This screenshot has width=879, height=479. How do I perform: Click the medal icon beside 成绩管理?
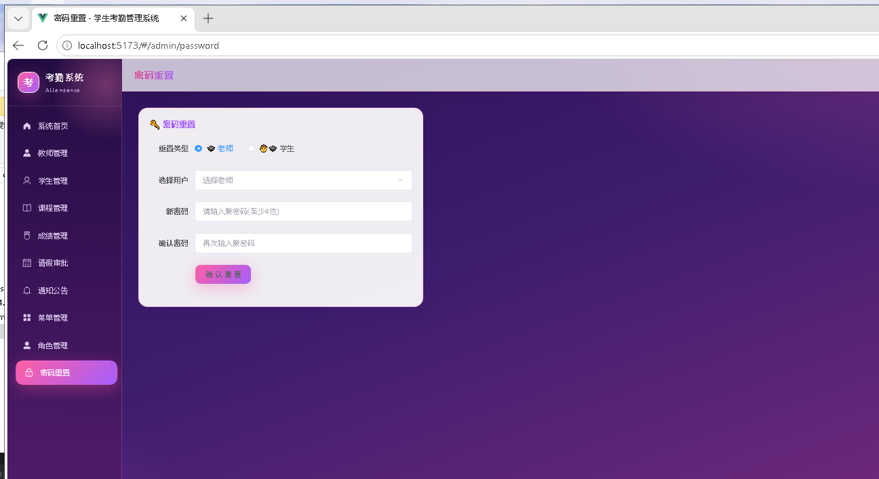pos(27,236)
